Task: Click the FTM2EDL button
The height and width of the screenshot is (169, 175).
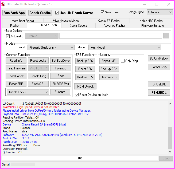Action: tap(159, 92)
